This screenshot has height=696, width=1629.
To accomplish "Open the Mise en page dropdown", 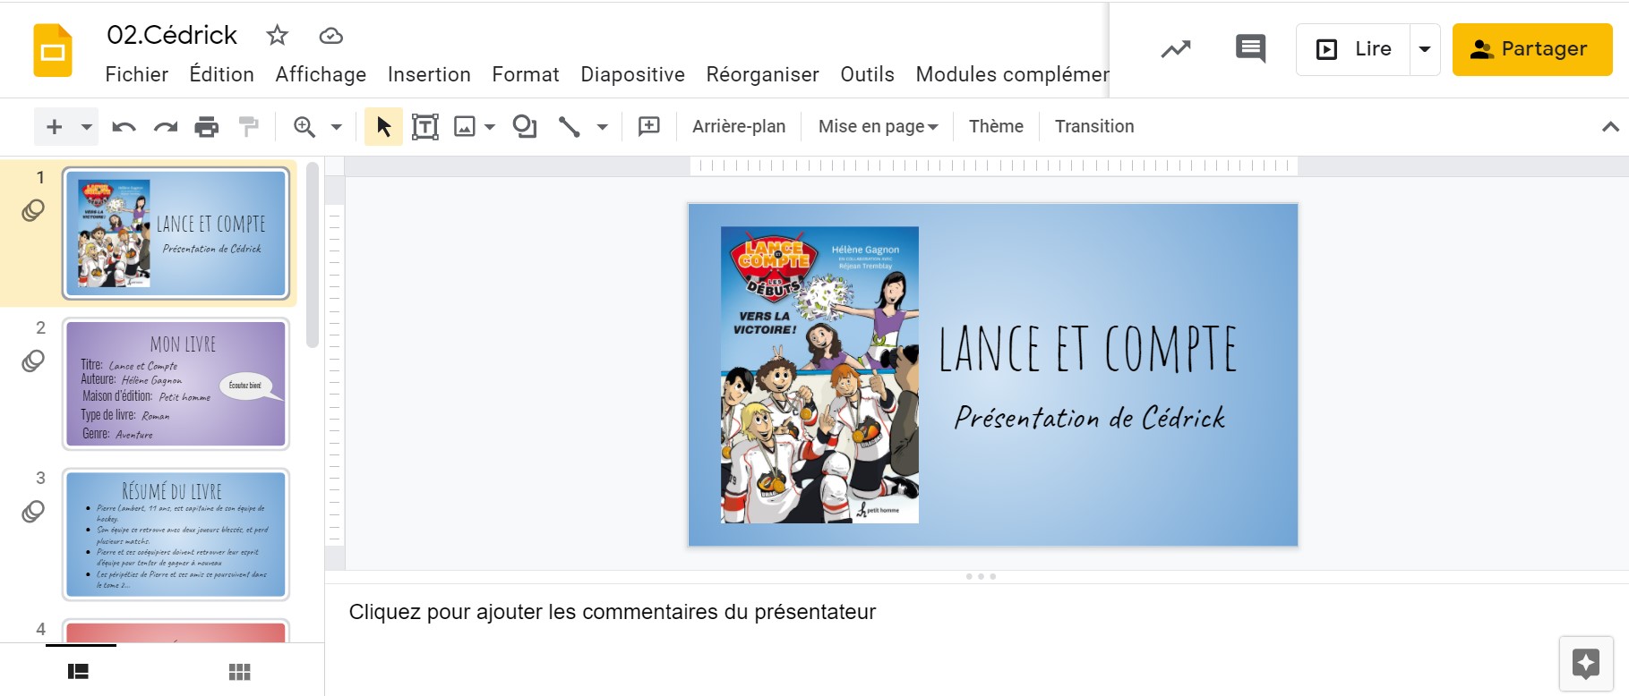I will (x=879, y=127).
